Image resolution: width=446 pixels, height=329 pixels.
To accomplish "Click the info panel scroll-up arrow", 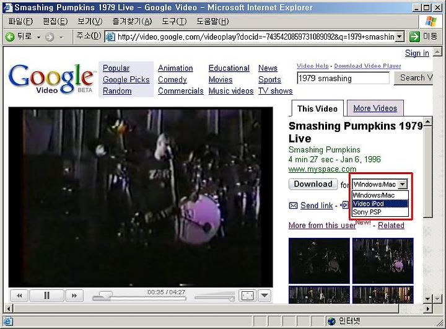I will point(427,123).
